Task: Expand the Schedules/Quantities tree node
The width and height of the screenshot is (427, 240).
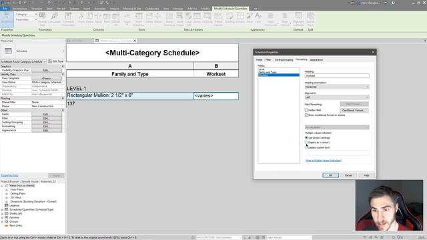Action: point(3,210)
